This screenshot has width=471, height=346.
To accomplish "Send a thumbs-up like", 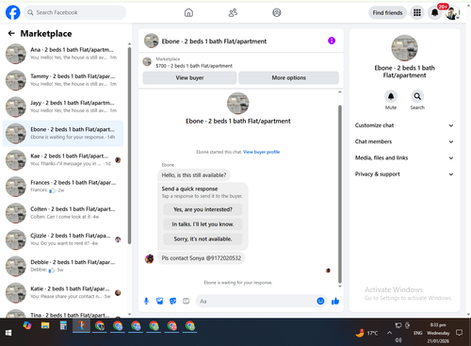I will pyautogui.click(x=335, y=301).
